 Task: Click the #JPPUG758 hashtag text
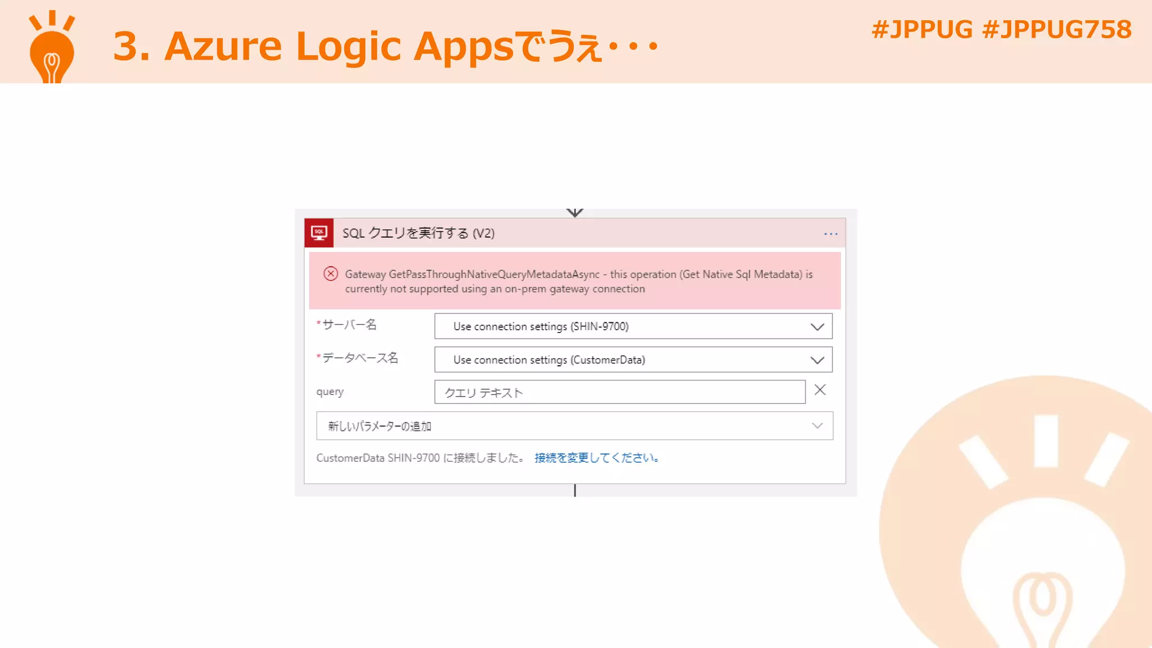click(1056, 29)
